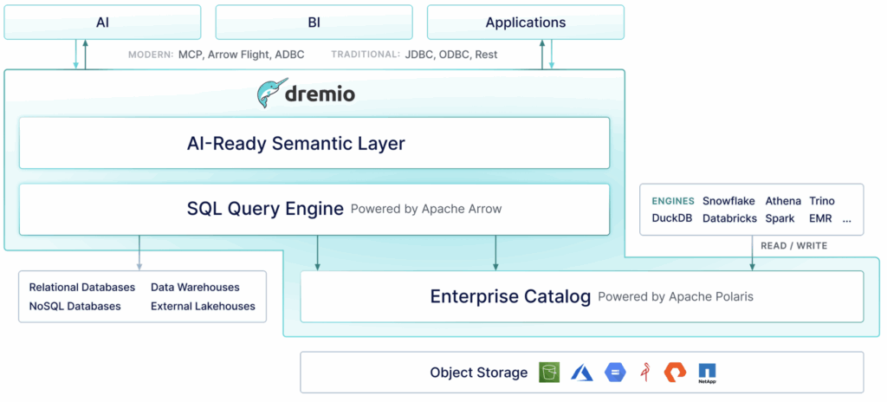
Task: Click the BI consumer box
Action: 314,22
